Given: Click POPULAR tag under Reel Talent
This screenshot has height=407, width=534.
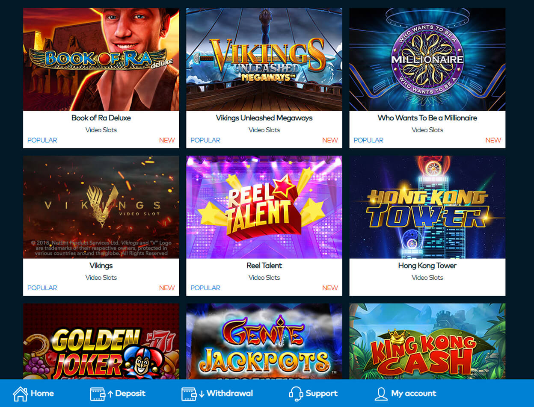Looking at the screenshot, I should (205, 288).
